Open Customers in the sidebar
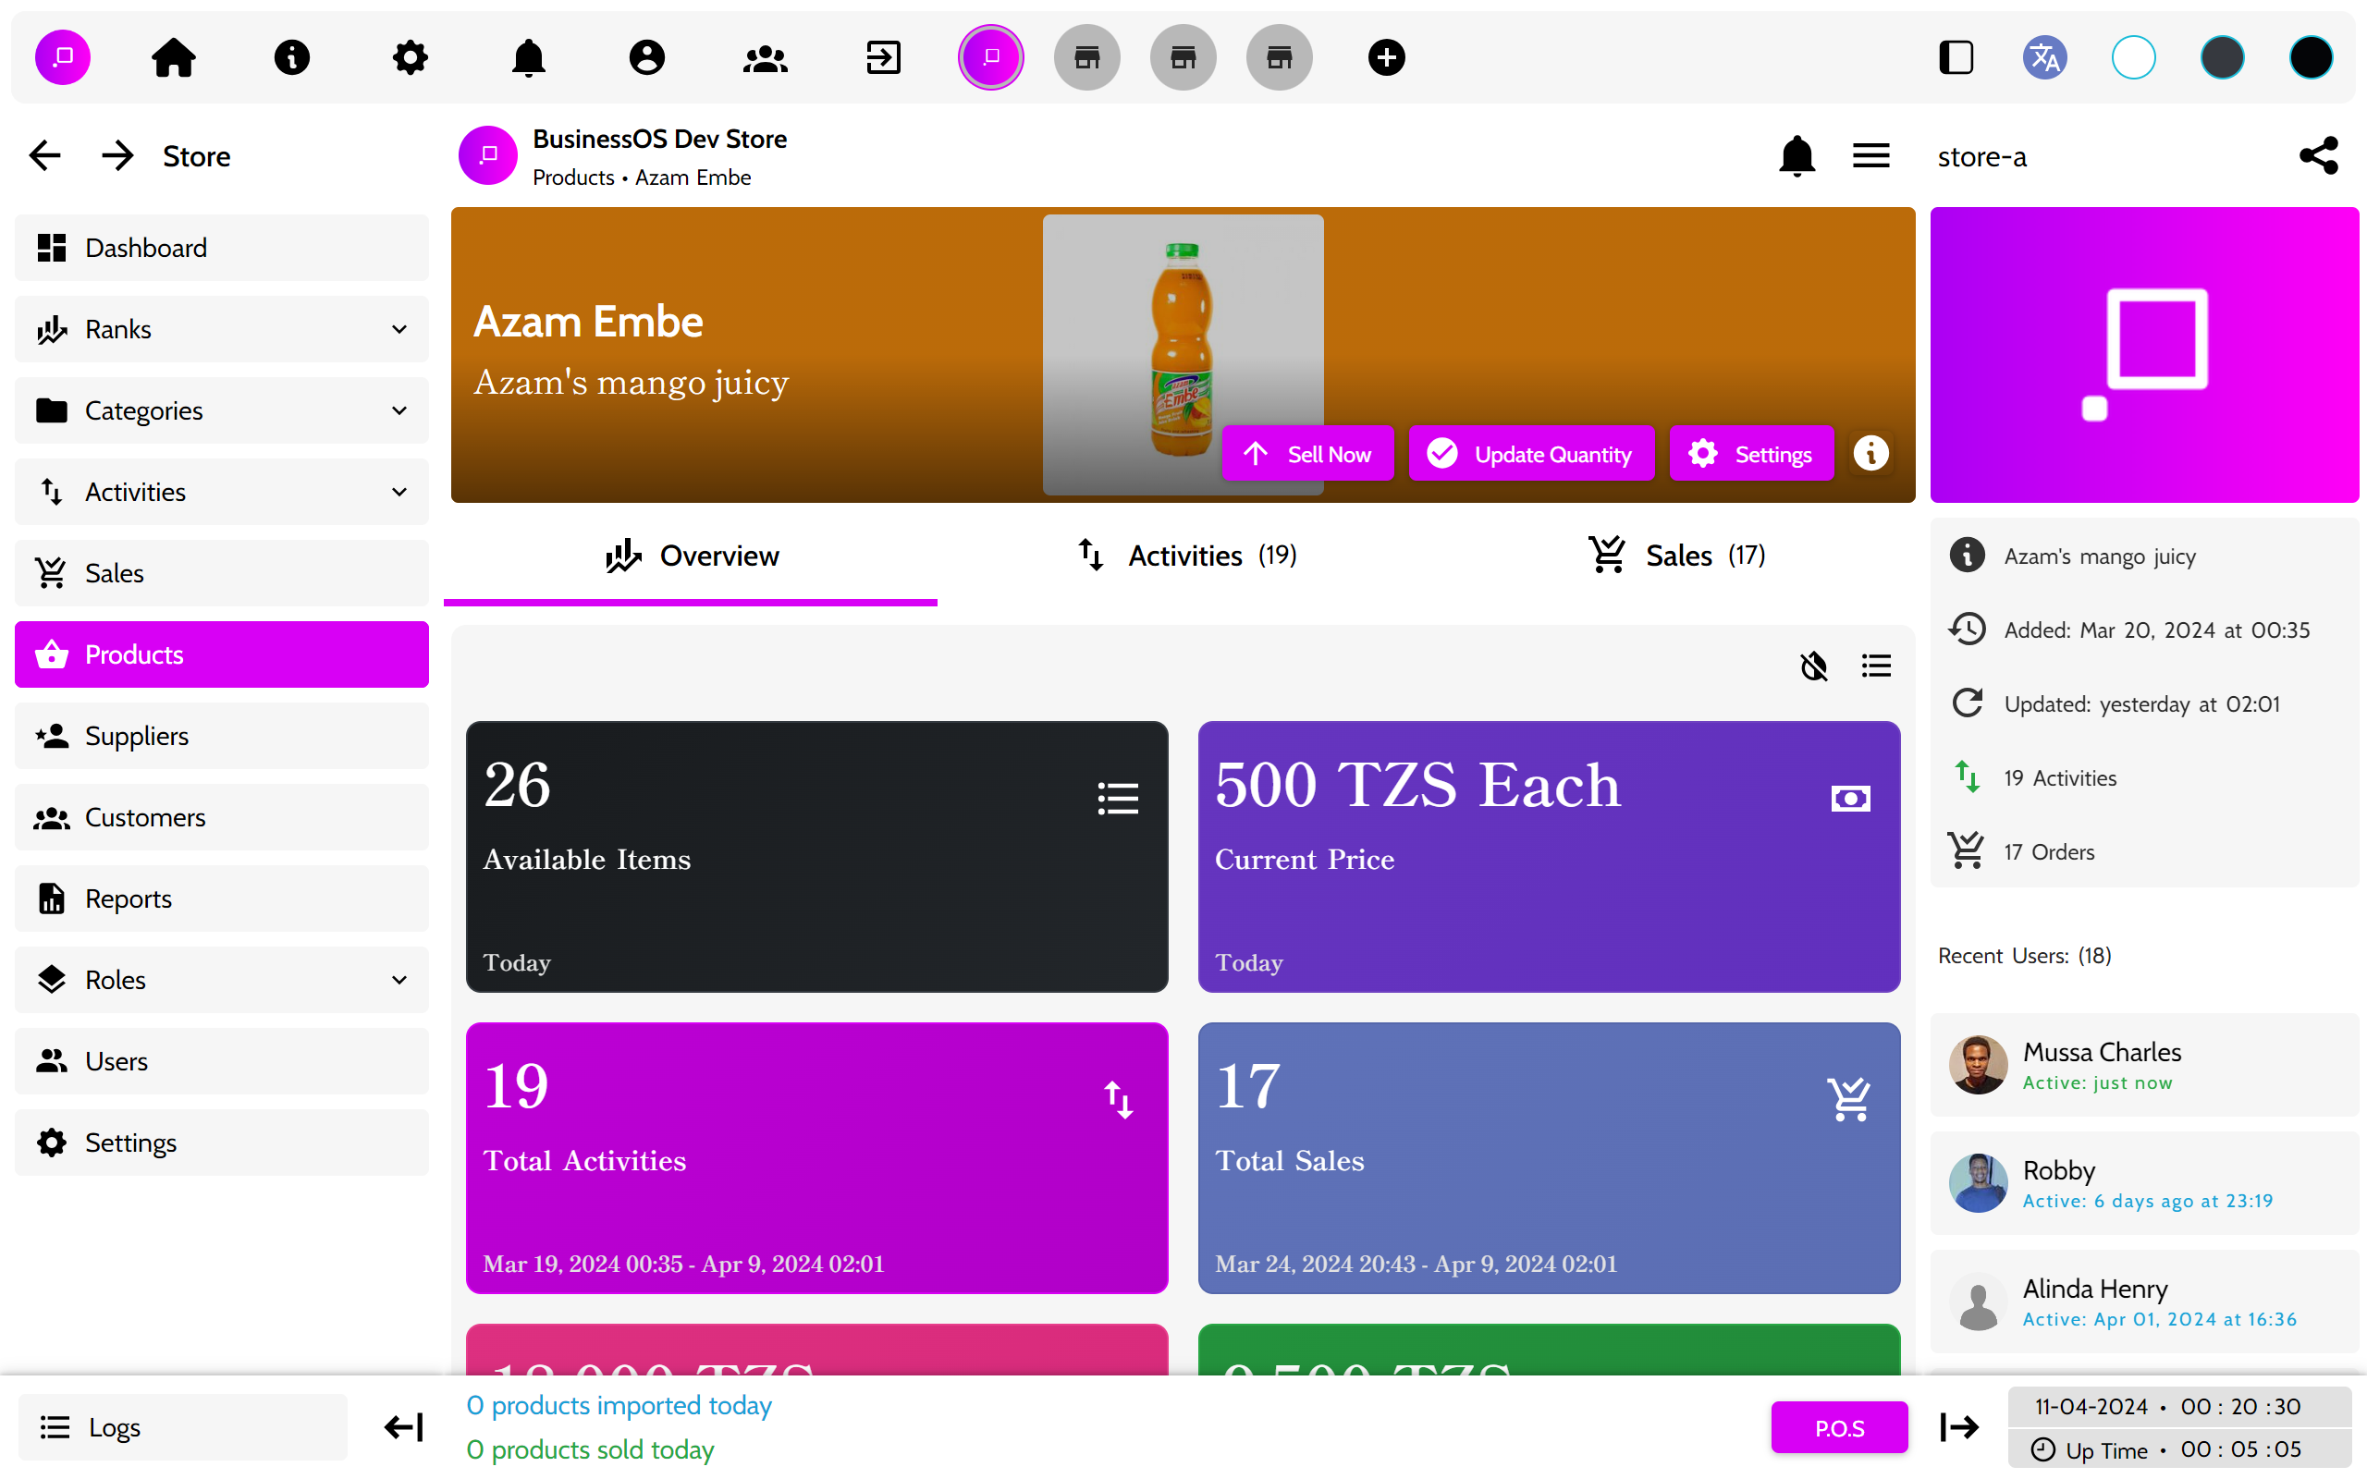2367x1479 pixels. pyautogui.click(x=222, y=817)
